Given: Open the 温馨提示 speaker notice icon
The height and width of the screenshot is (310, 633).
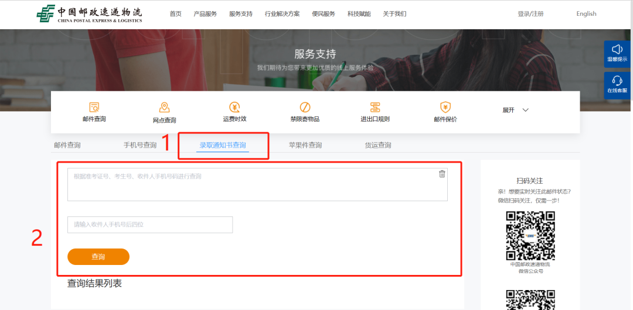Looking at the screenshot, I should pyautogui.click(x=617, y=50).
